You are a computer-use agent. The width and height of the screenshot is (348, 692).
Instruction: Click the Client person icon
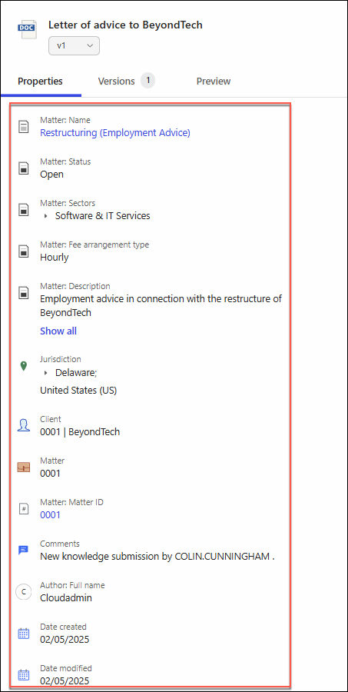[23, 426]
